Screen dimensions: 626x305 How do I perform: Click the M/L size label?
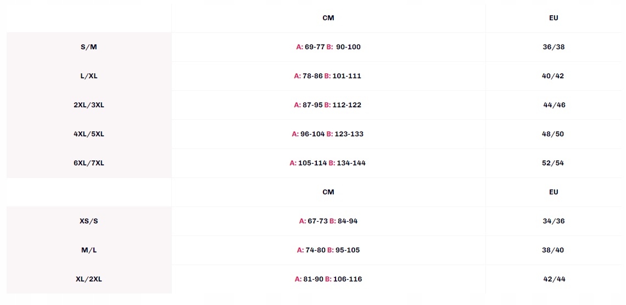pos(88,250)
